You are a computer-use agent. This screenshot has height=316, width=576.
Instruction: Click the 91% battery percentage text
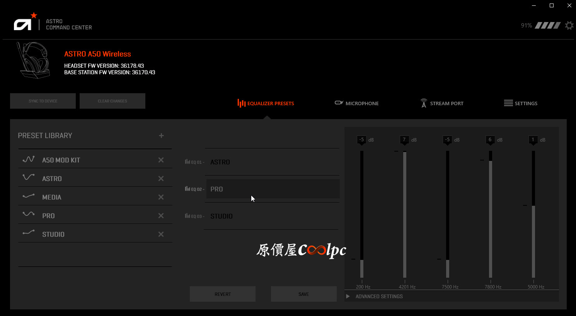pos(527,26)
